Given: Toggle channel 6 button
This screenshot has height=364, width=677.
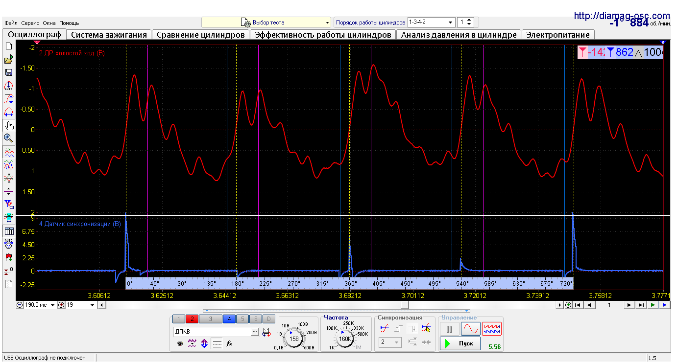Looking at the screenshot, I should [255, 319].
